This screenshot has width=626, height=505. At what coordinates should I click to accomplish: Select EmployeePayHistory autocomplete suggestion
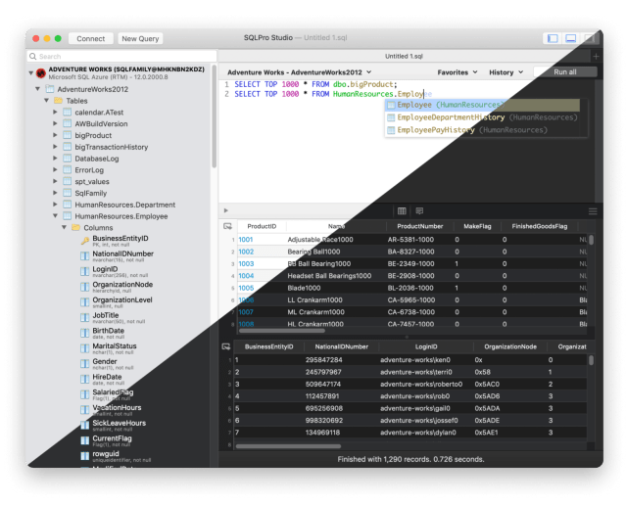pyautogui.click(x=482, y=130)
